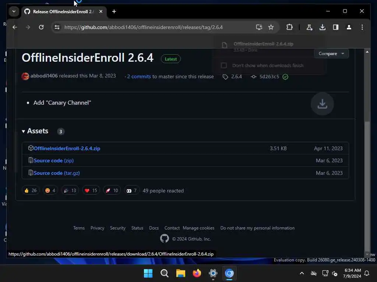Download Source code (zip)

(x=54, y=161)
